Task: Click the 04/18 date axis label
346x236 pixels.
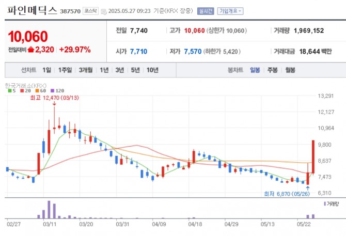Action: 195,224
